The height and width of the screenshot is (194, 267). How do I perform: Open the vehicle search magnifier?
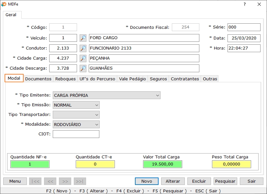83,38
